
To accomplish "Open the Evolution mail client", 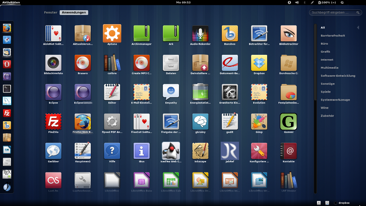I will coord(259,94).
